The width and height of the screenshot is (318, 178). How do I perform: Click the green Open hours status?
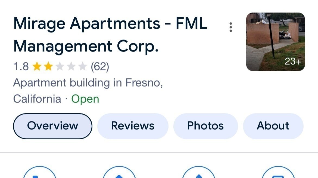click(85, 99)
